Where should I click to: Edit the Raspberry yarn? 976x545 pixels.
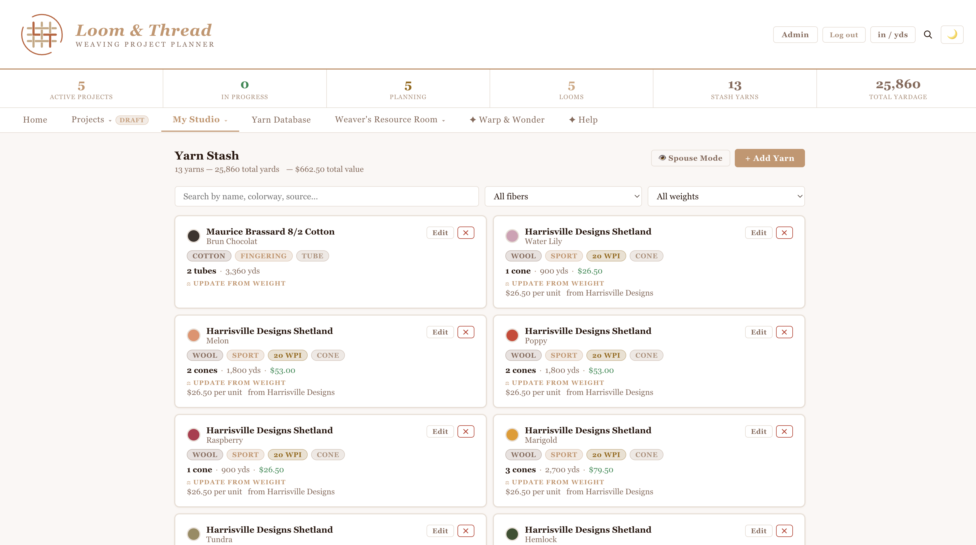pos(440,431)
